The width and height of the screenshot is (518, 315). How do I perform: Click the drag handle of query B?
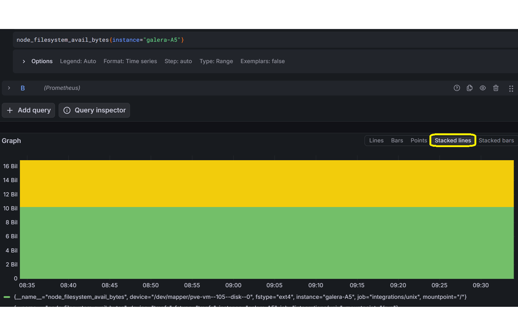[x=511, y=88]
